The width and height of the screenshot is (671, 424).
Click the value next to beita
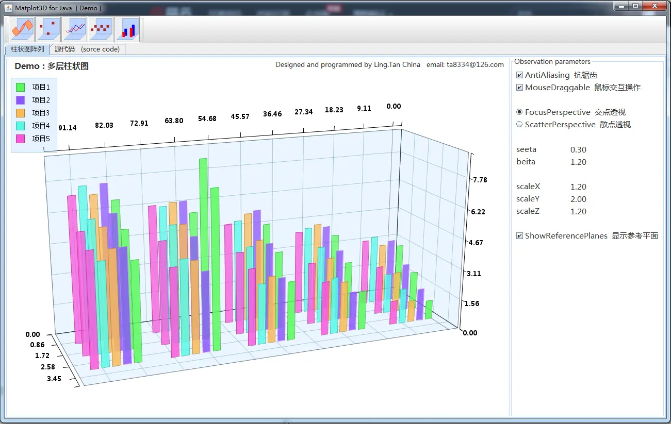[578, 162]
